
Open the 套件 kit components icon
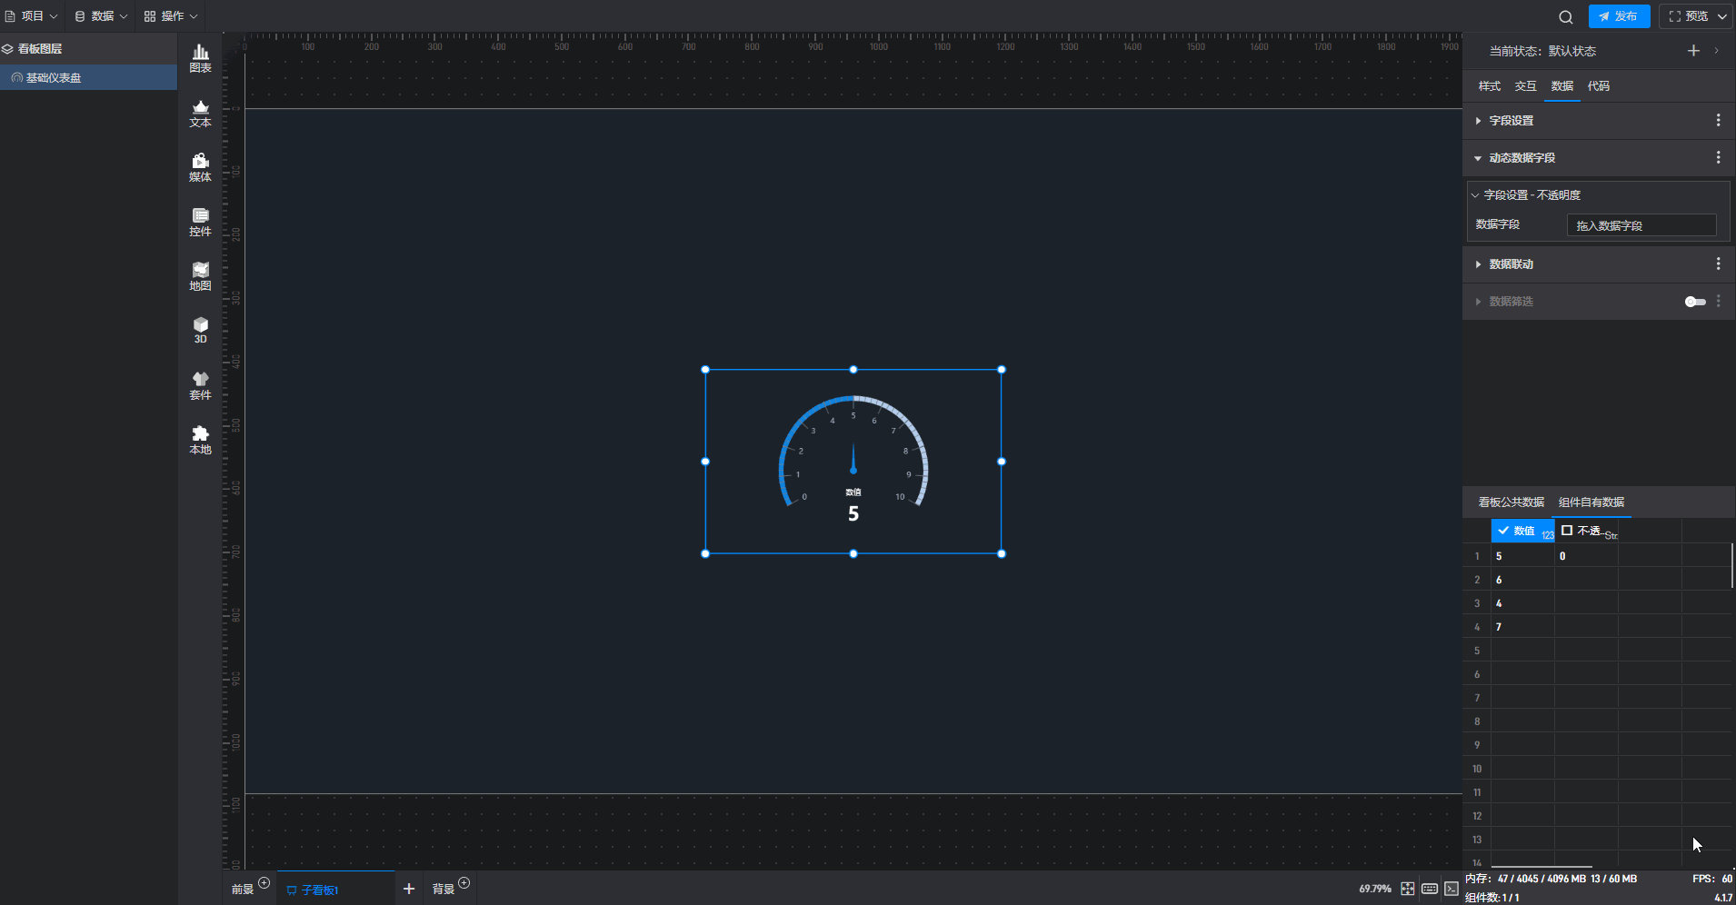point(200,386)
